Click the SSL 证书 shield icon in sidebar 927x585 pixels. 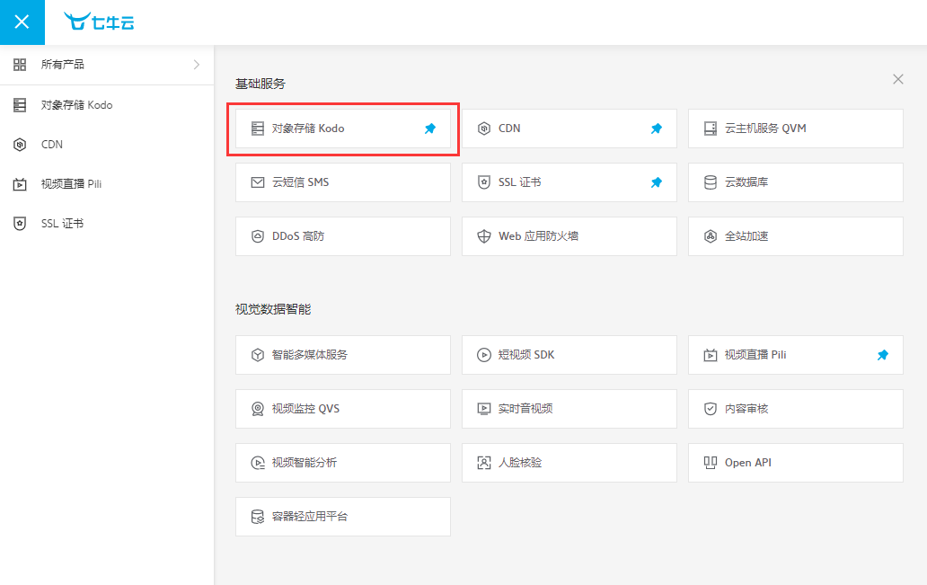point(20,224)
